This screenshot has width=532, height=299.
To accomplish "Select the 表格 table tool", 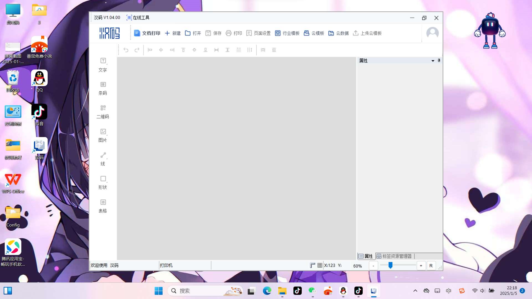I will [103, 206].
